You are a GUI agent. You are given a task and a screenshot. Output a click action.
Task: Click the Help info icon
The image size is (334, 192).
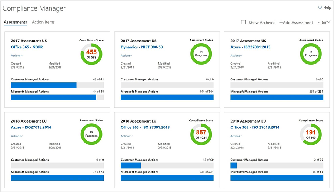coord(320,7)
